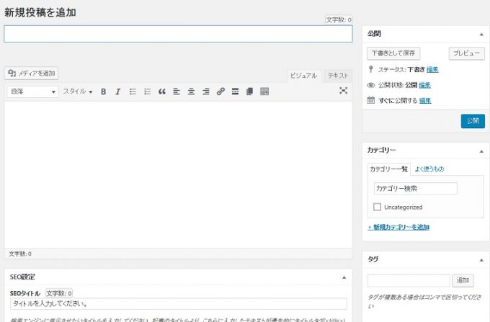
Task: Insert page break icon
Action: point(250,91)
